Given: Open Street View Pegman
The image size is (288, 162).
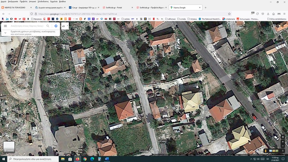Looking at the screenshot, I should [x=265, y=151].
